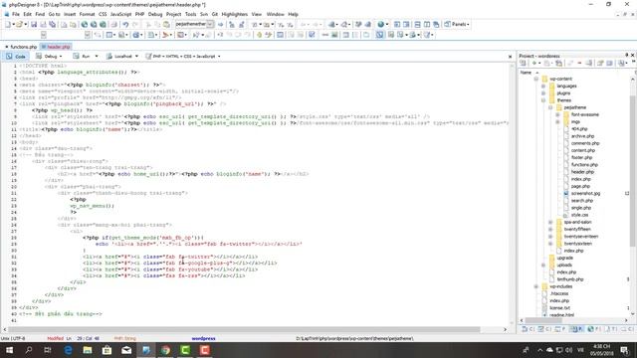This screenshot has height=358, width=637.
Task: Click the blue arrow beside the project combo box
Action: click(x=221, y=24)
